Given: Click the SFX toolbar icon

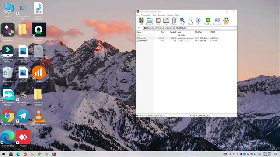Looking at the screenshot, I should (226, 21).
